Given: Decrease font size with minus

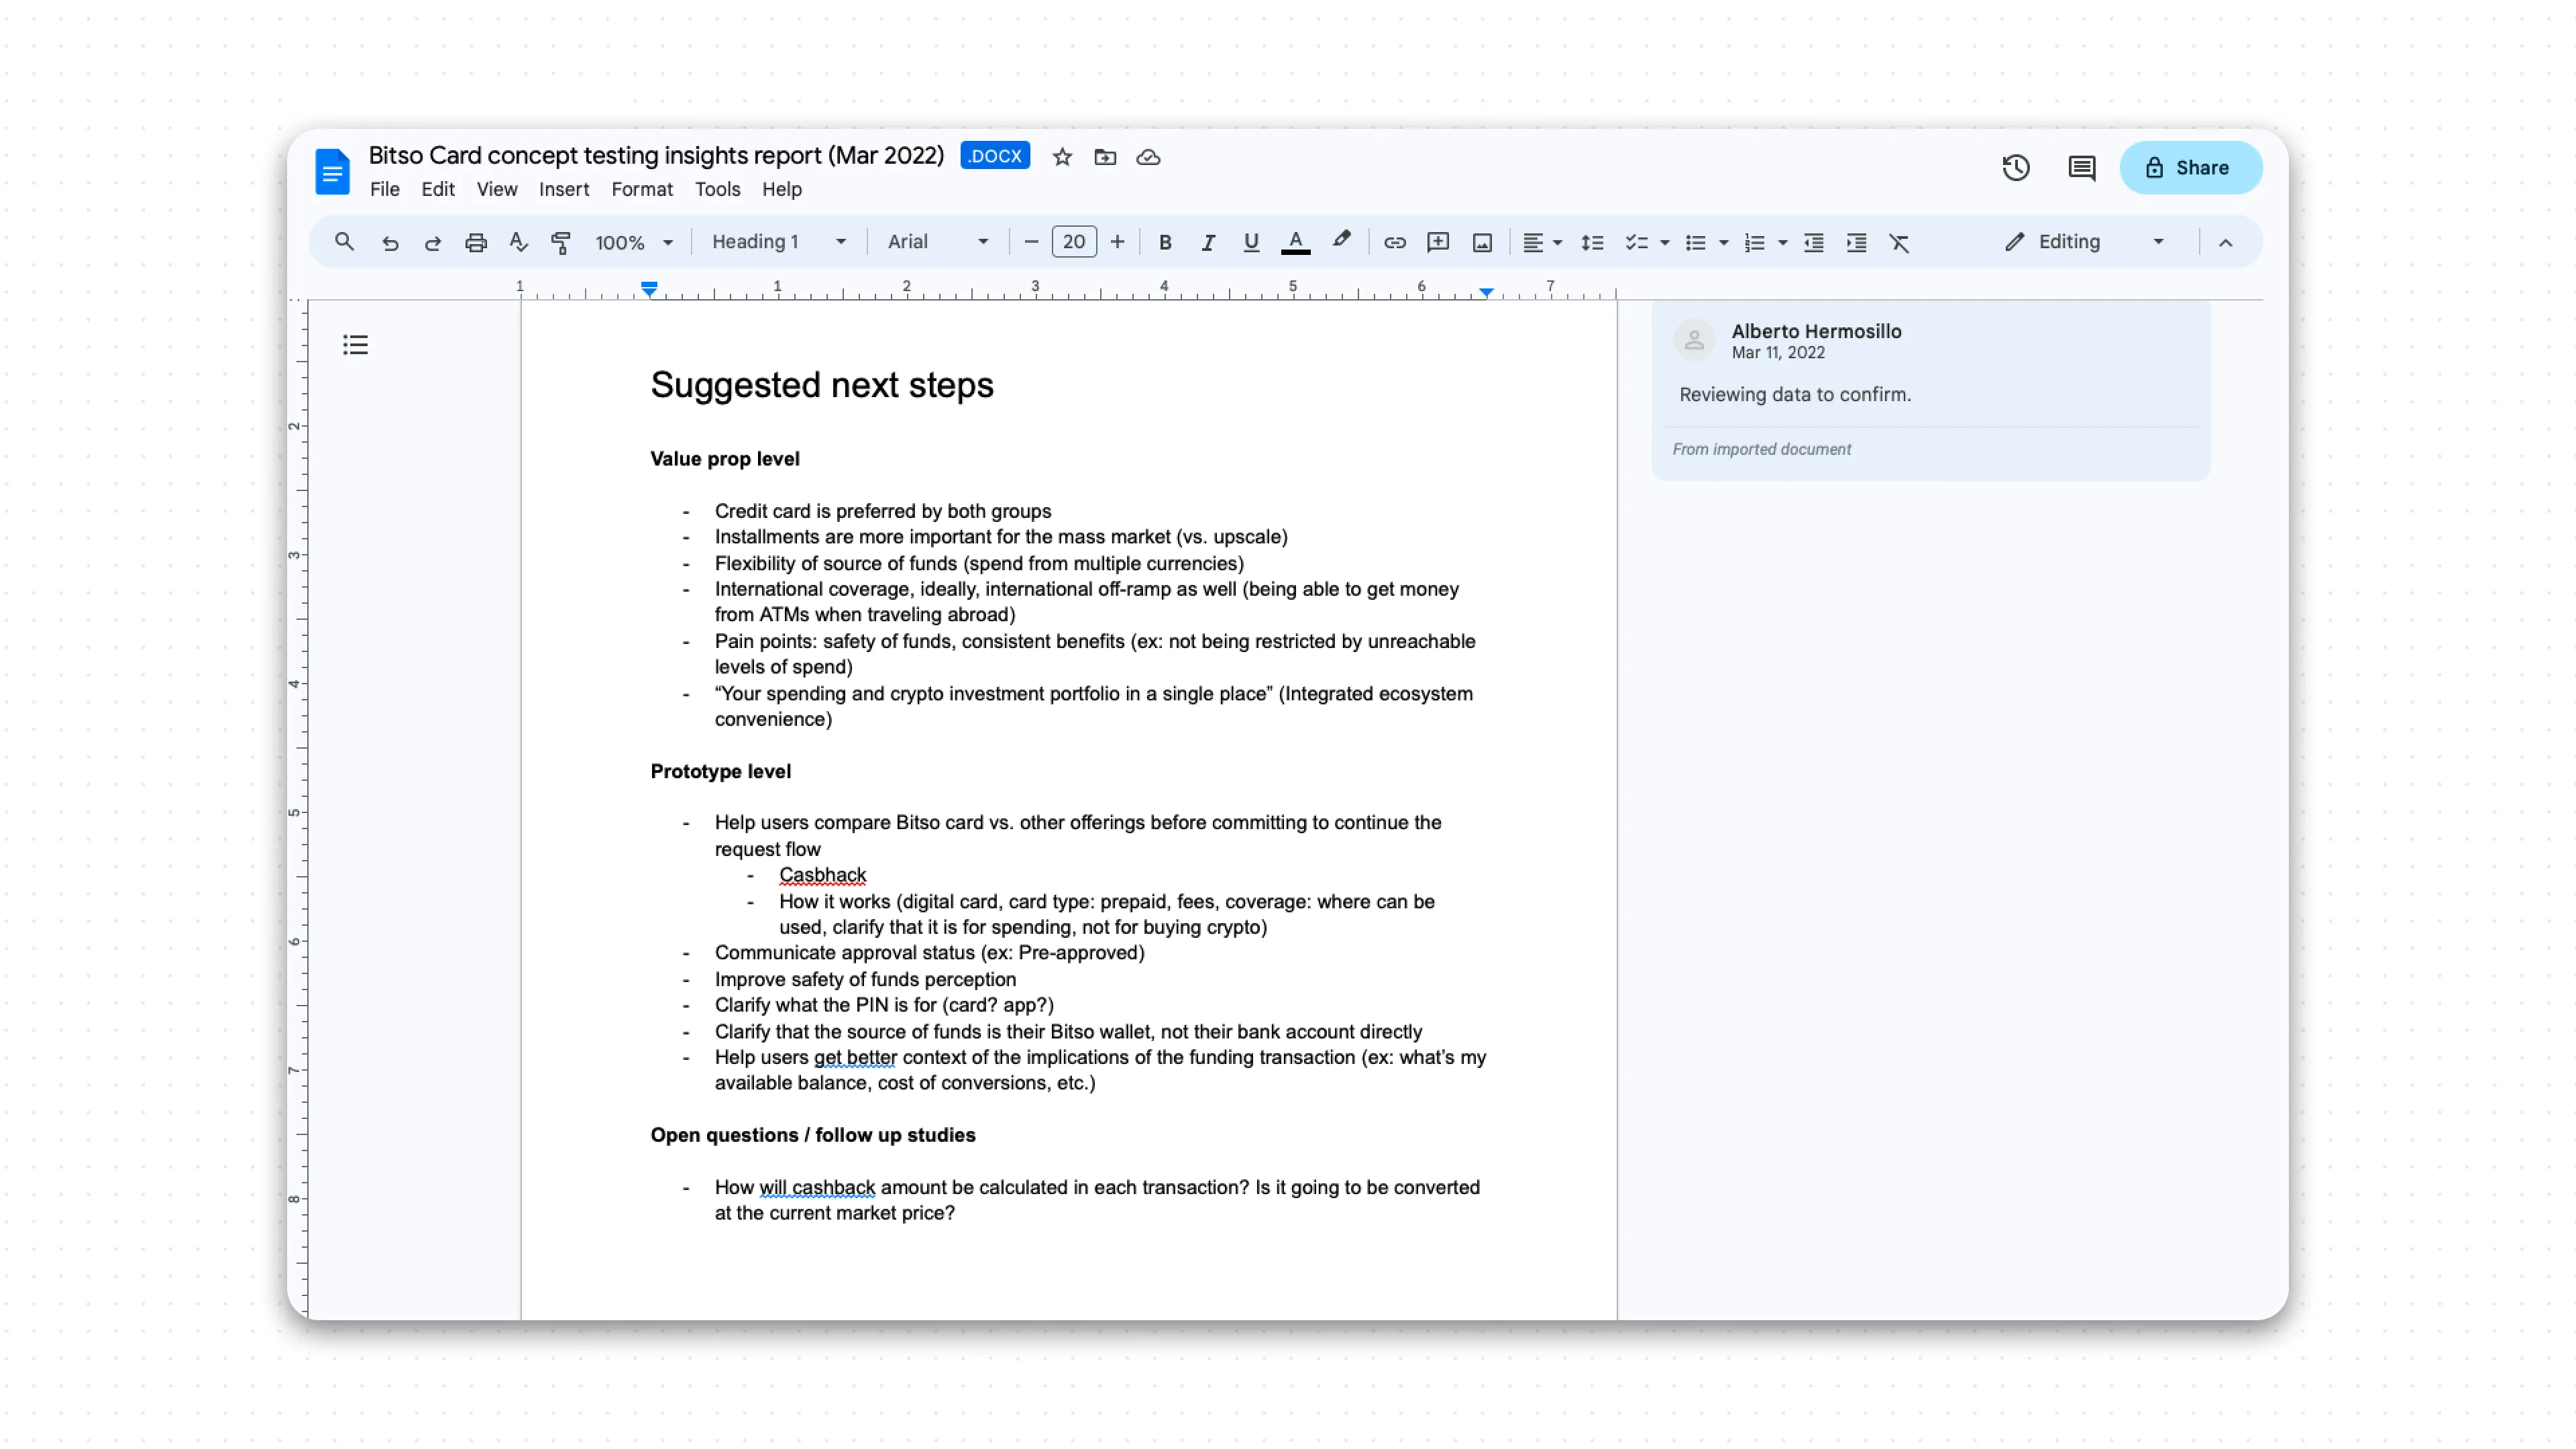Looking at the screenshot, I should [1031, 242].
